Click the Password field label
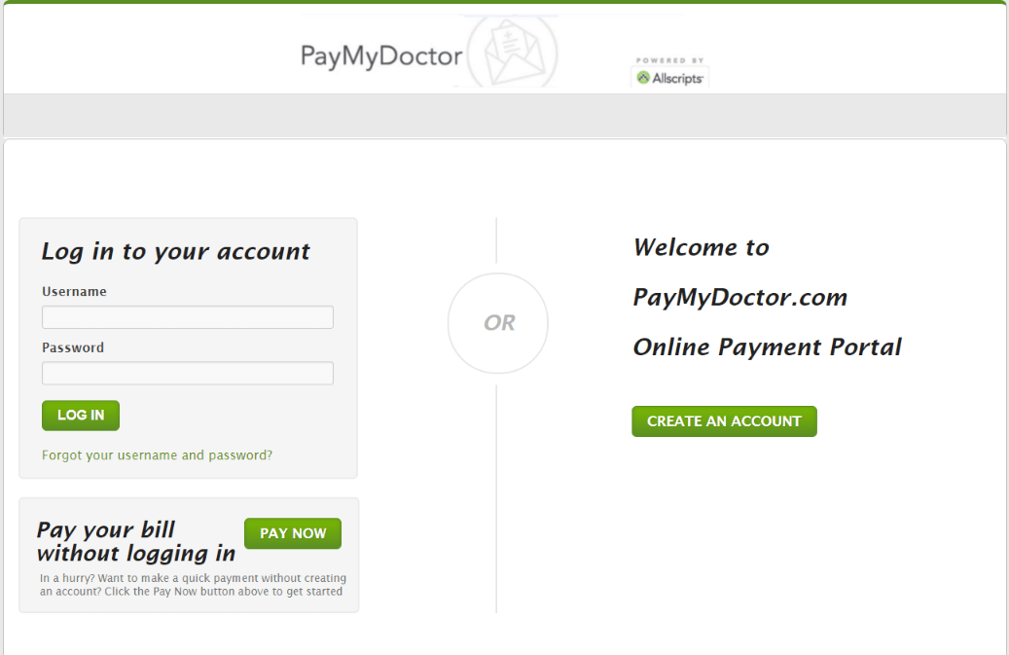The width and height of the screenshot is (1009, 655). 73,347
